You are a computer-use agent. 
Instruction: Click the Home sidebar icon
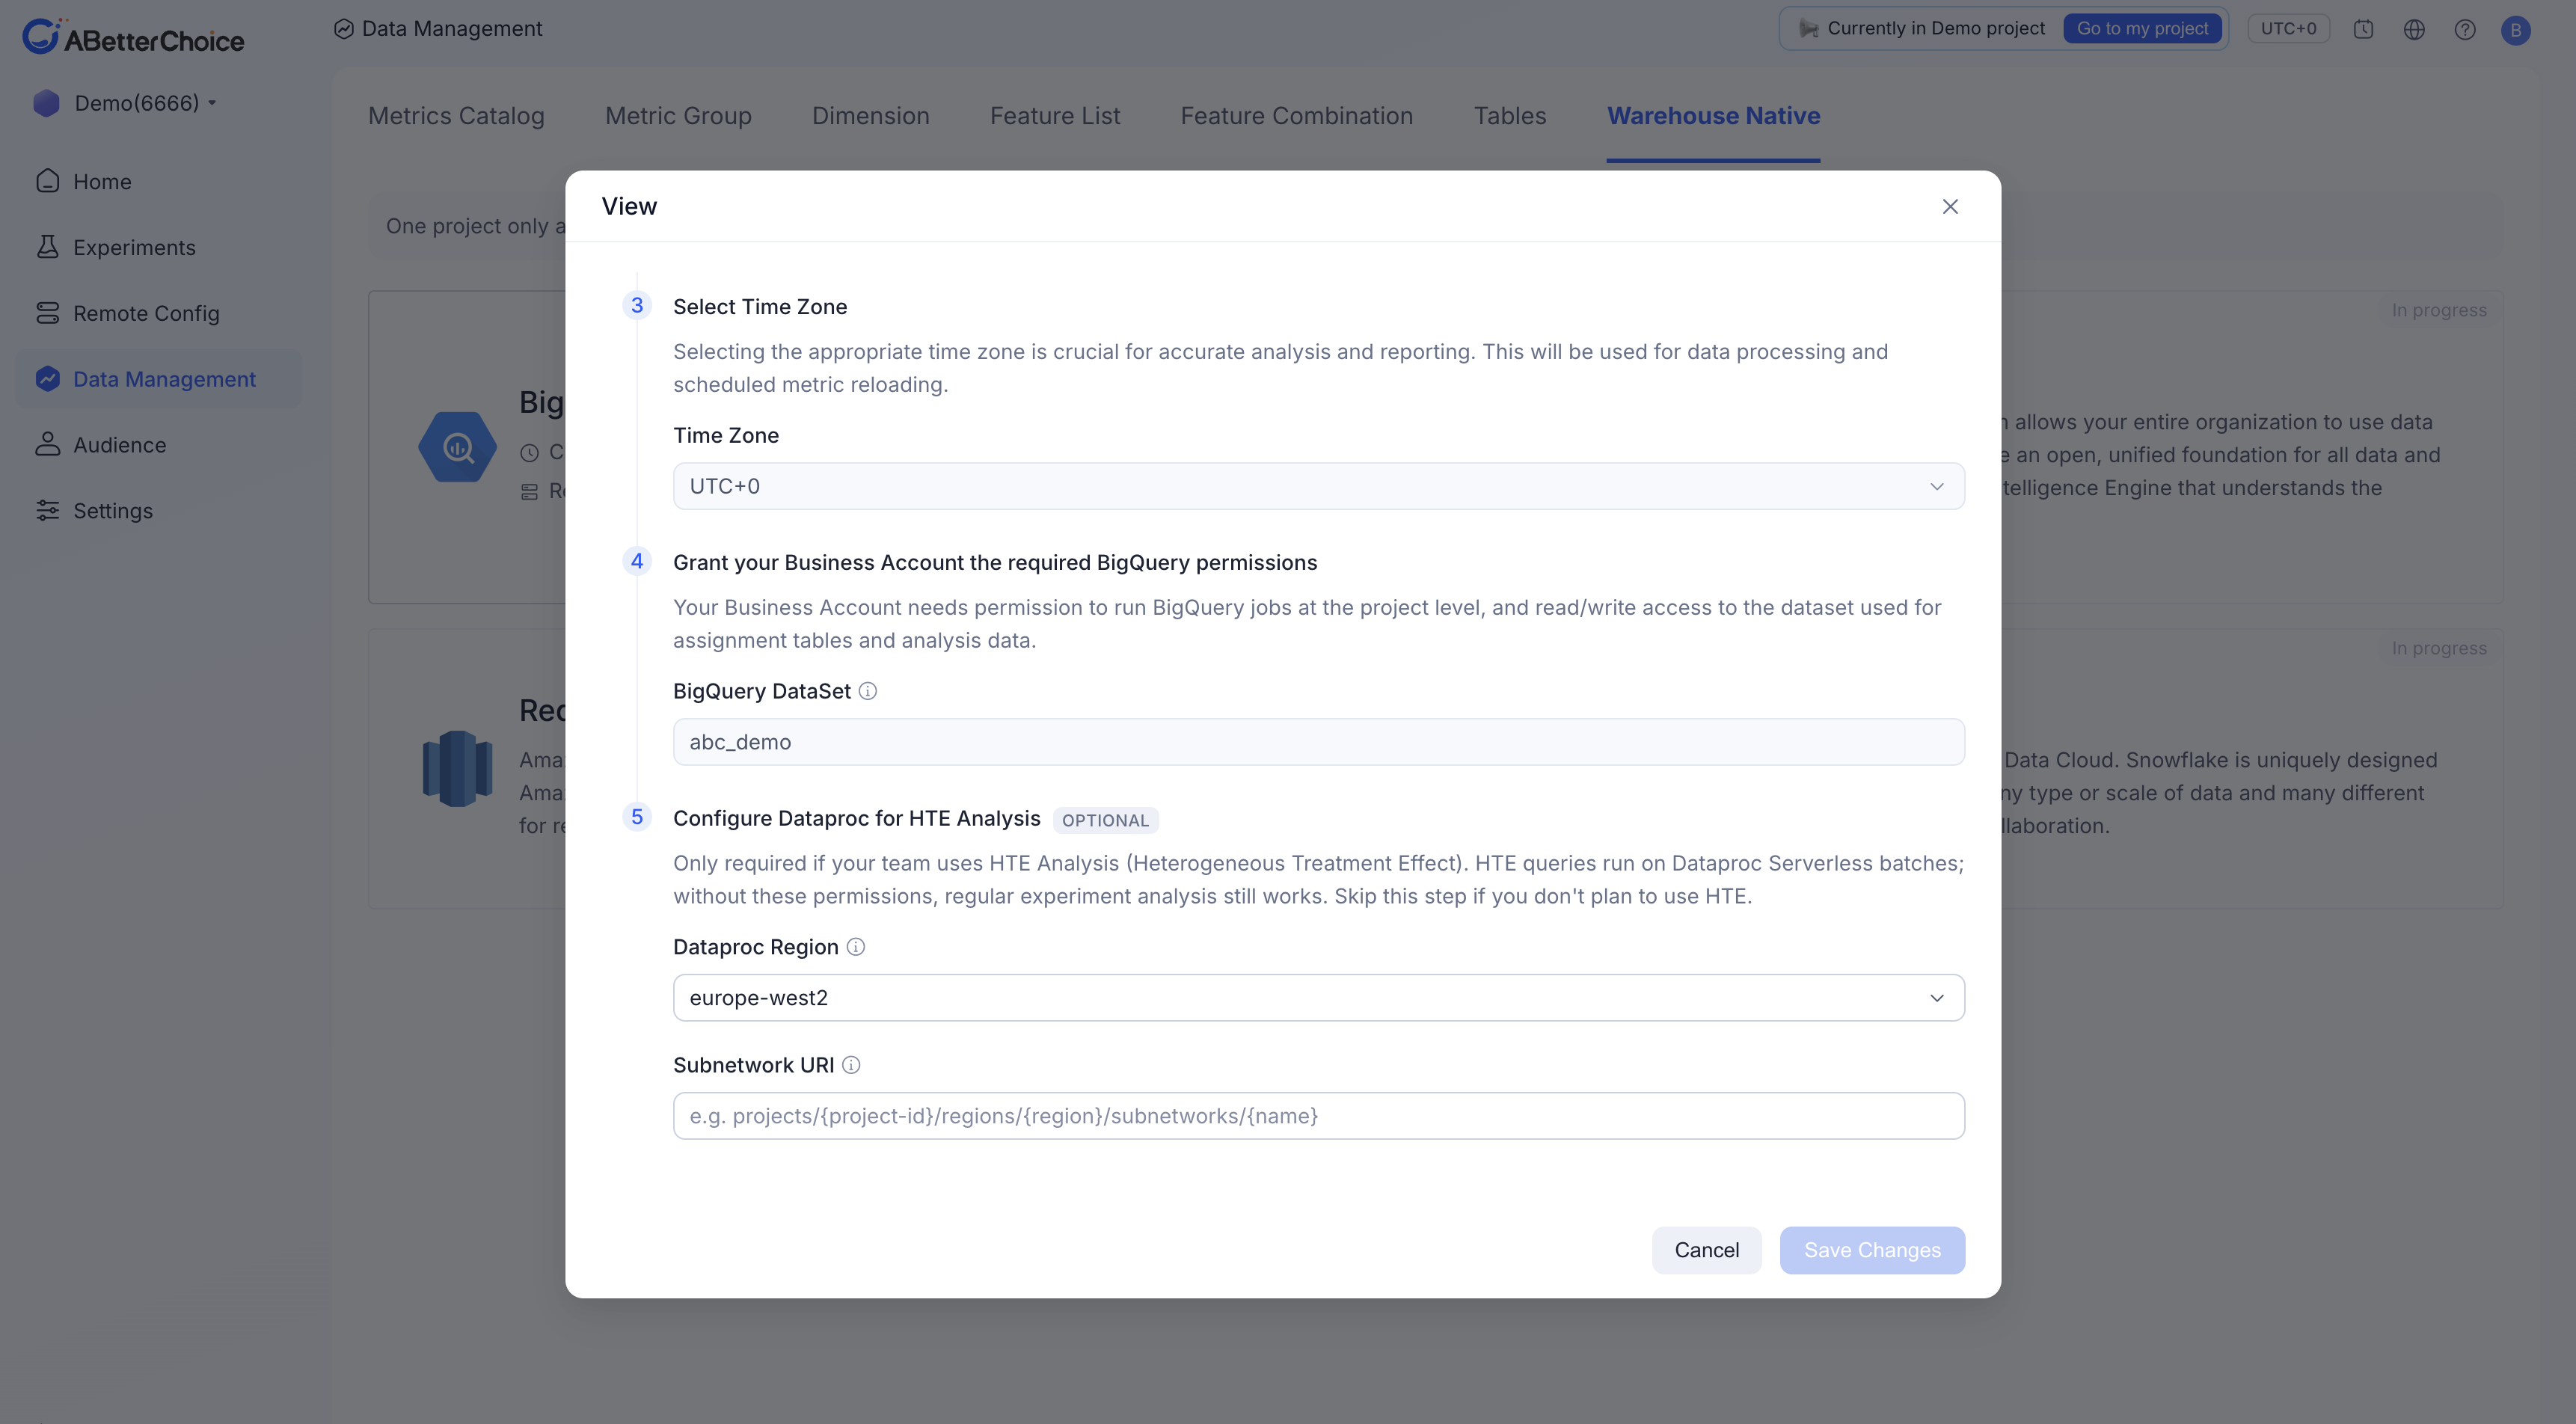tap(47, 181)
